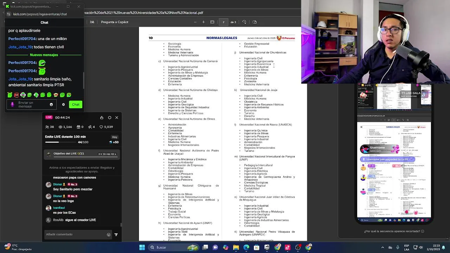
Task: Click 'Universidad Nacional Autónoma de Chiclayo' in PDF
Action: point(190,90)
